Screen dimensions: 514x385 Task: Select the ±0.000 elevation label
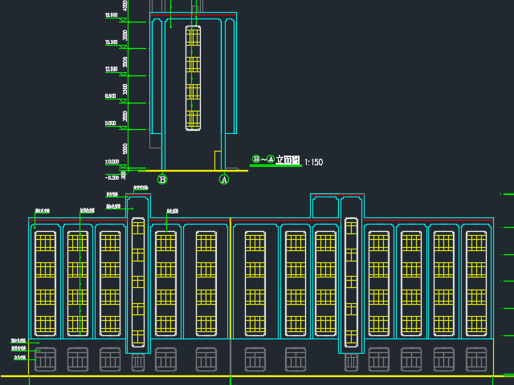click(112, 162)
